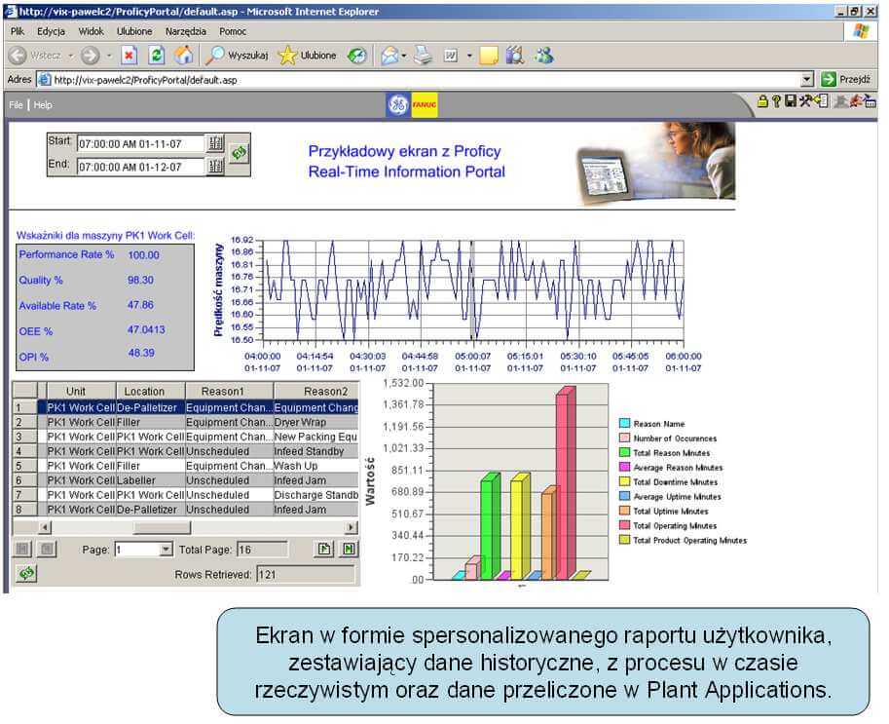Go to the Home page icon
The width and height of the screenshot is (889, 724).
[183, 55]
